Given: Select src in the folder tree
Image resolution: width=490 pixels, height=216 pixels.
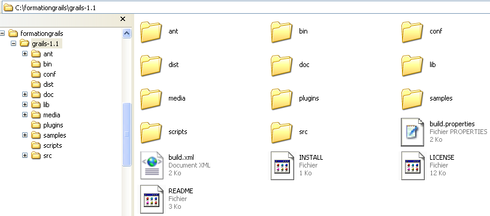Looking at the screenshot, I should pos(47,156).
